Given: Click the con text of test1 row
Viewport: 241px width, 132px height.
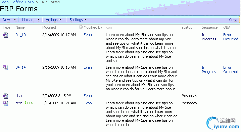Looking at the screenshot, I should click(x=142, y=114).
